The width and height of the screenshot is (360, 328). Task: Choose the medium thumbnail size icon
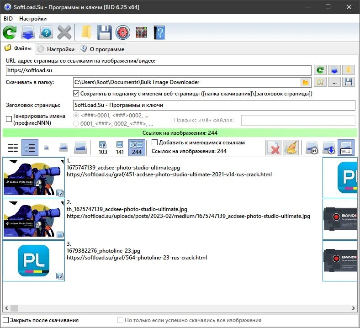pyautogui.click(x=64, y=148)
